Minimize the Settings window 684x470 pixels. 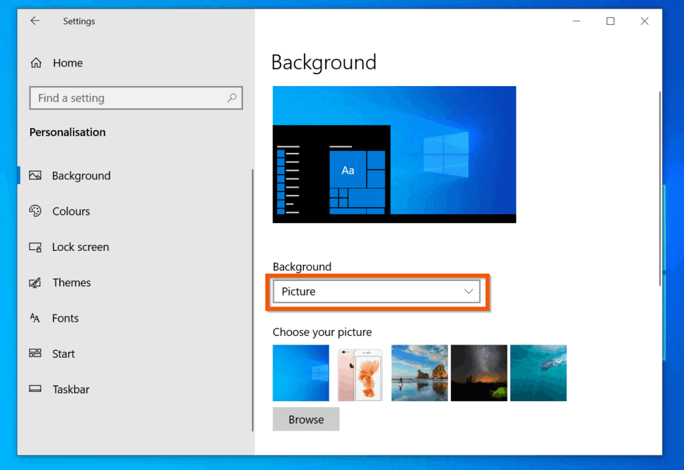point(576,21)
